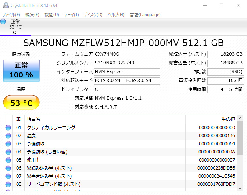Select the row 03 予備領域
247x195 pixels.
tap(120, 144)
